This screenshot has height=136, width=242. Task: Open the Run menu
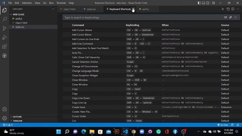[x=51, y=3]
